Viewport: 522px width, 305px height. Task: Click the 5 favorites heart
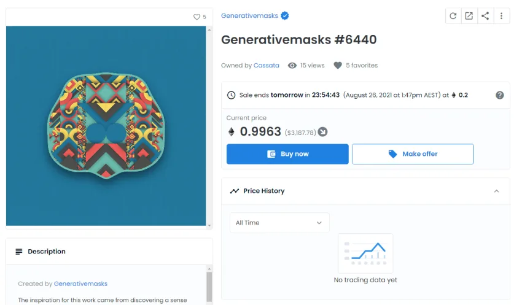click(x=338, y=66)
